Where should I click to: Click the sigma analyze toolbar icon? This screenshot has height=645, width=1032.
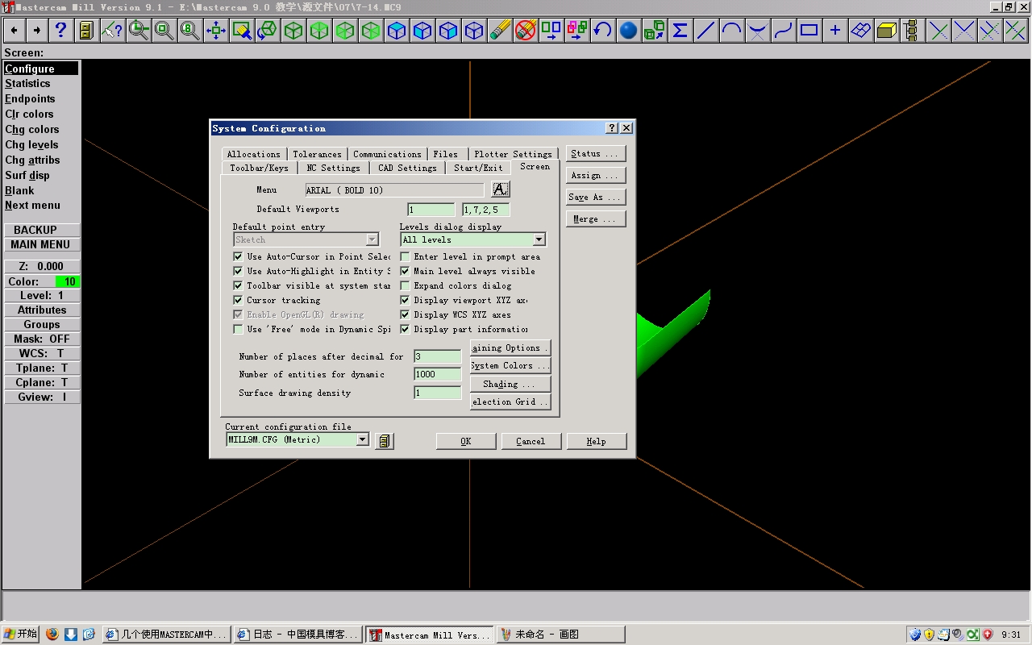pyautogui.click(x=680, y=31)
